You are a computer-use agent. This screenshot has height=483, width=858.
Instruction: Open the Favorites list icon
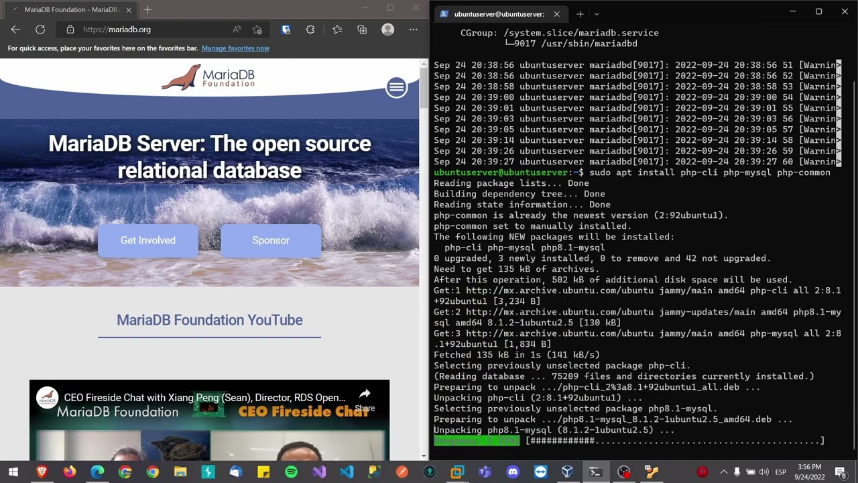[337, 30]
